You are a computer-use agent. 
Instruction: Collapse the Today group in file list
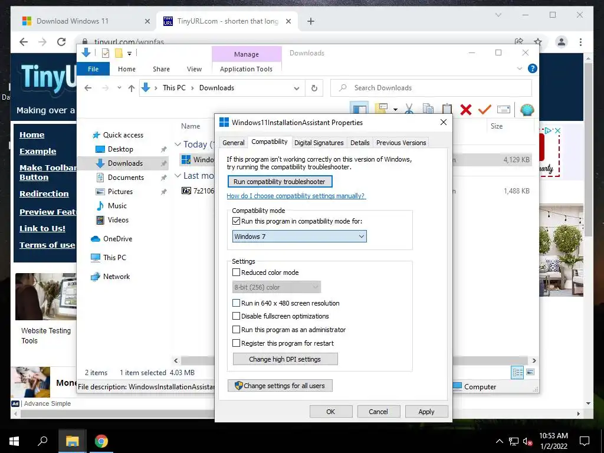(x=178, y=145)
